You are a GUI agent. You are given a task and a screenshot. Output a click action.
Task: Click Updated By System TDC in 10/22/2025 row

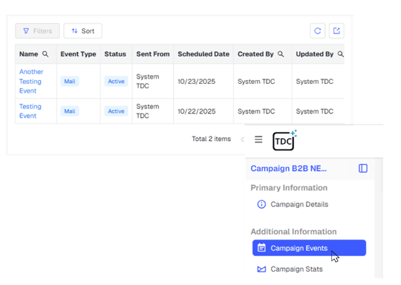(x=315, y=111)
